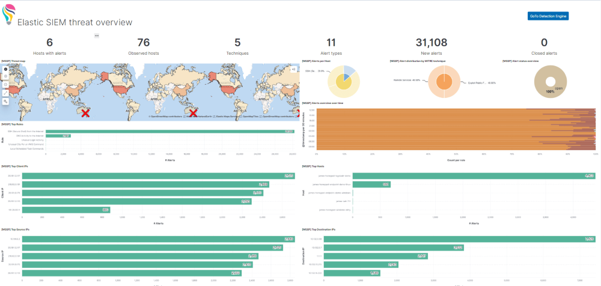Click the SSH from the Internet rule bar
The height and width of the screenshot is (286, 601).
[169, 131]
